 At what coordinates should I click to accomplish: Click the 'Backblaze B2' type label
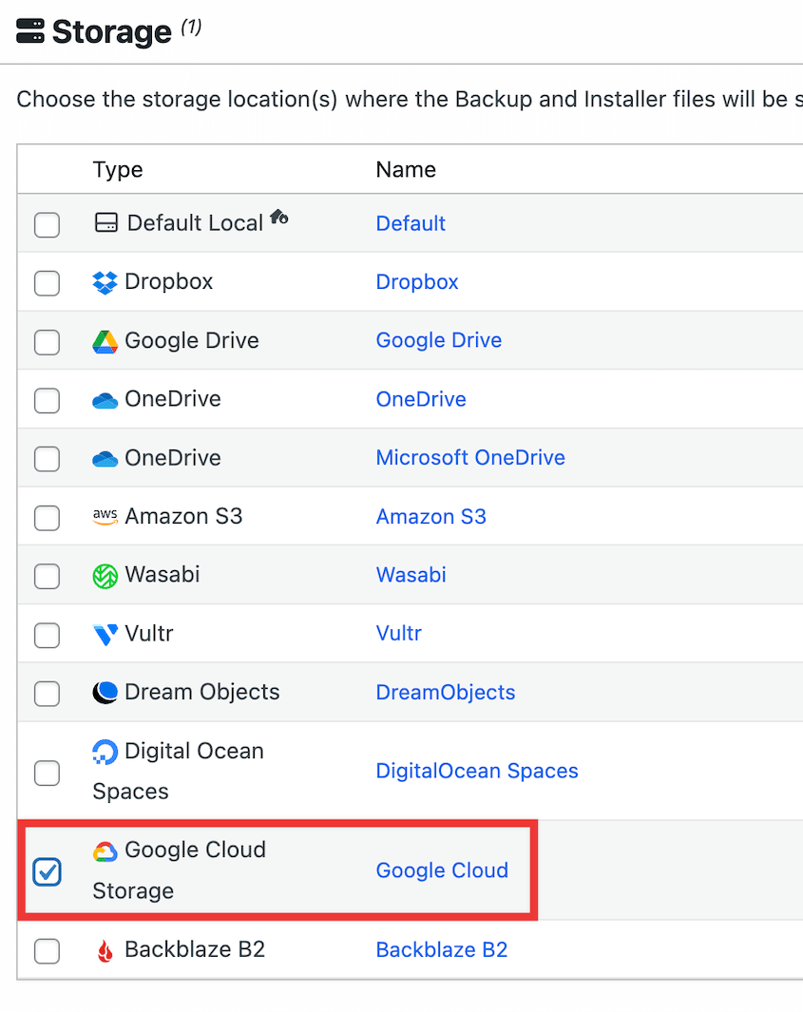[195, 949]
